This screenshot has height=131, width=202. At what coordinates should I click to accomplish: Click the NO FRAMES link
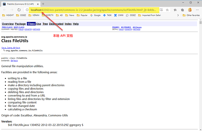126,27
